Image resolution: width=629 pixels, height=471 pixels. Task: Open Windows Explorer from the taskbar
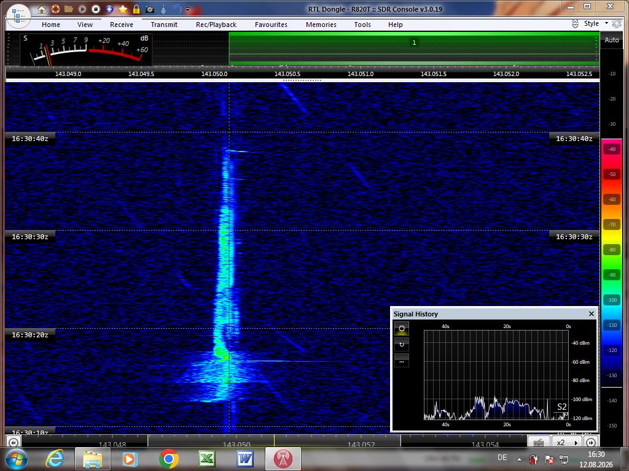point(93,459)
